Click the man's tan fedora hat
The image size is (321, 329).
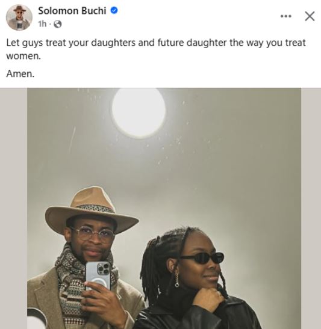coord(92,211)
